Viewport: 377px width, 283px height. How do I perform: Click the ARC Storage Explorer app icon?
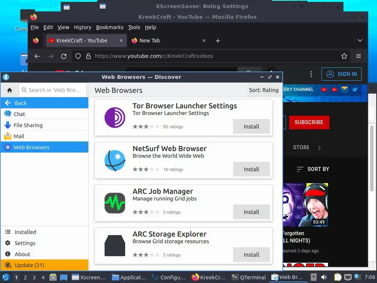coord(115,246)
